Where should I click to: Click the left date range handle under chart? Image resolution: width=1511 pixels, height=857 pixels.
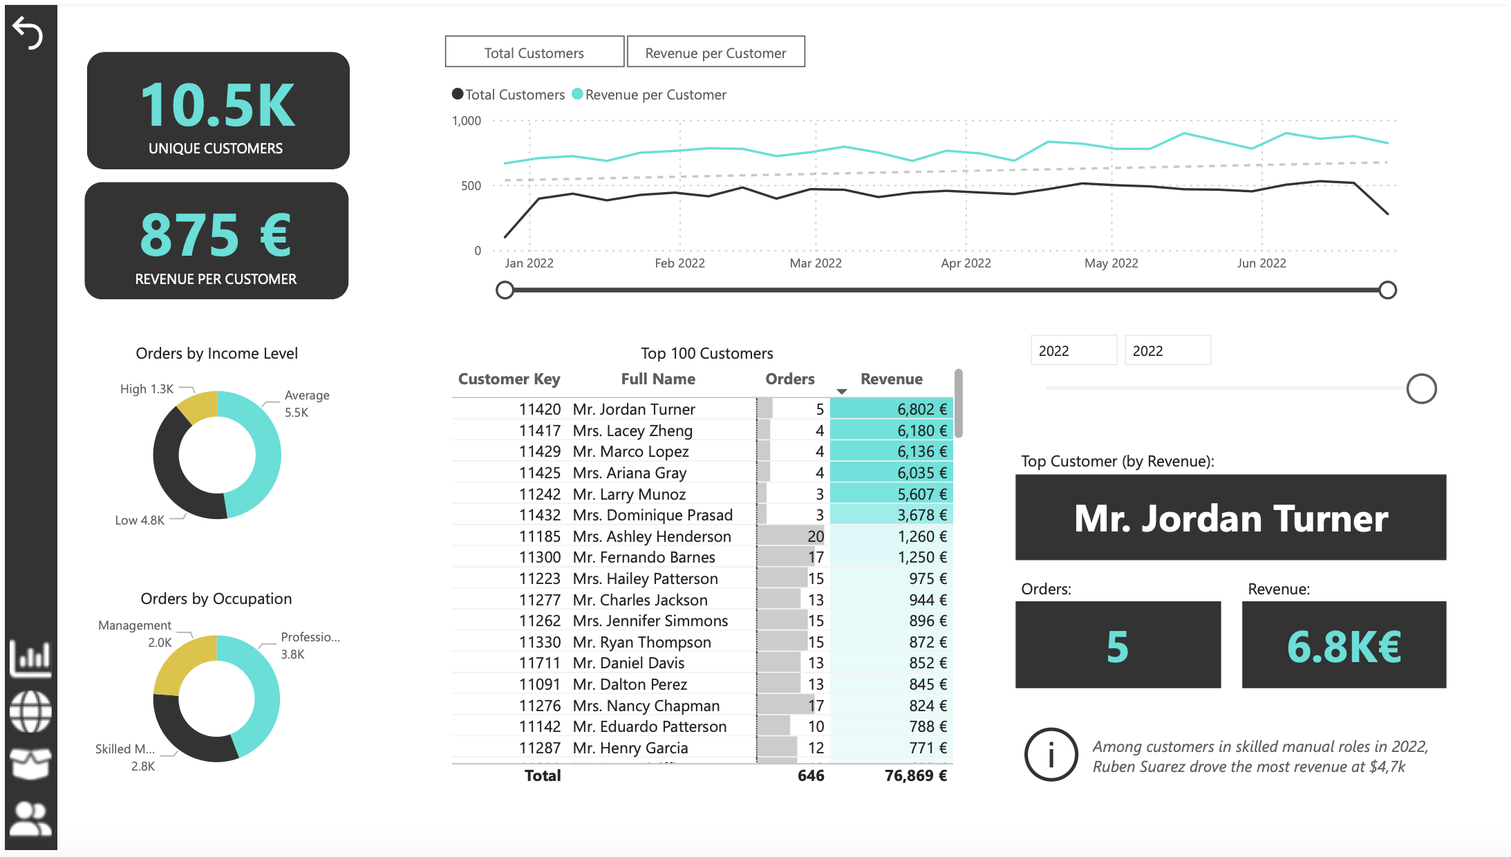(505, 290)
